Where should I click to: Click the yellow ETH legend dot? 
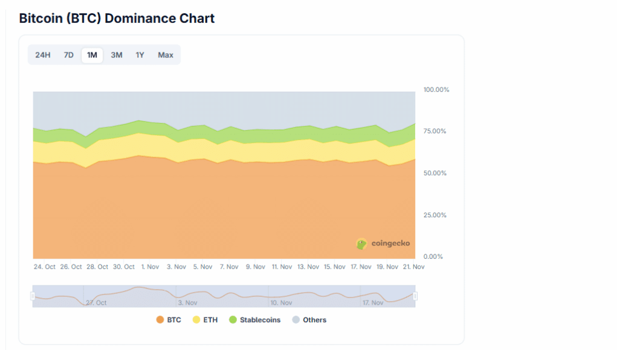[x=196, y=320]
